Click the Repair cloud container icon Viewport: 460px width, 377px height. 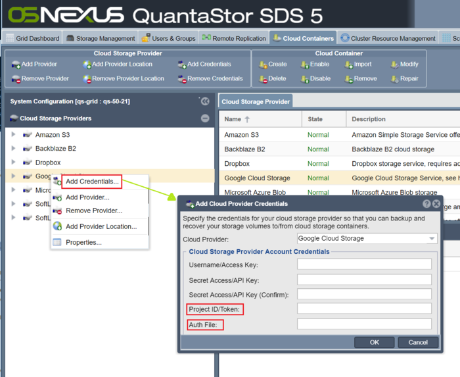pos(394,79)
